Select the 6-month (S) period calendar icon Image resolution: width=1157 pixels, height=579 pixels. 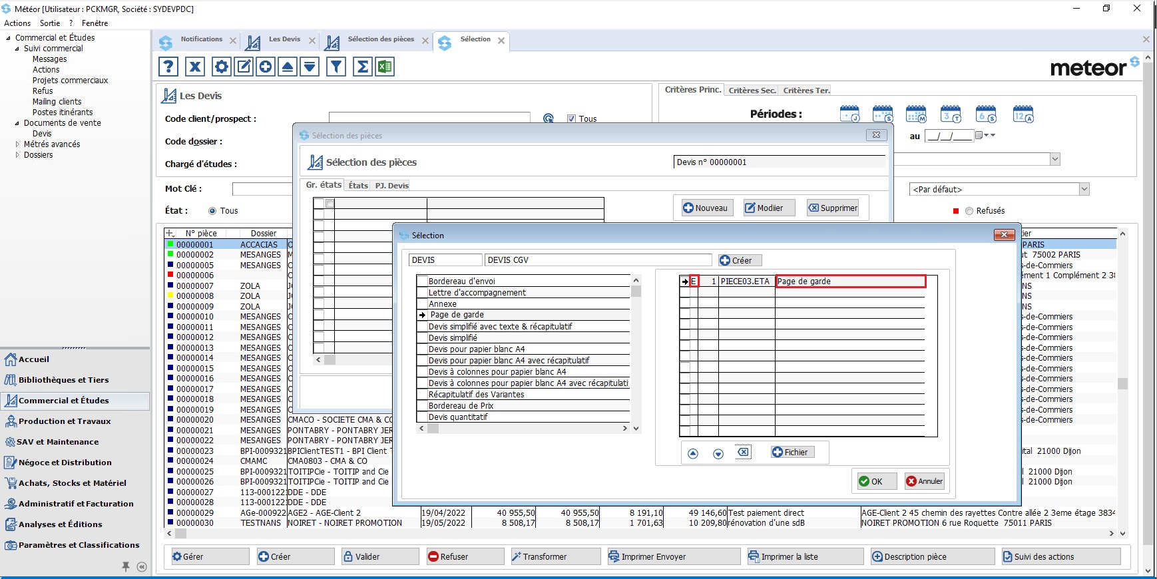(987, 114)
